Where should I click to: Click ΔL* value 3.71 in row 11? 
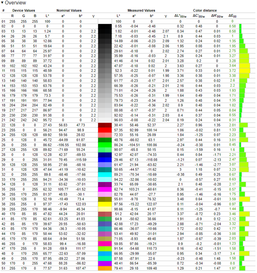[x=180, y=71]
